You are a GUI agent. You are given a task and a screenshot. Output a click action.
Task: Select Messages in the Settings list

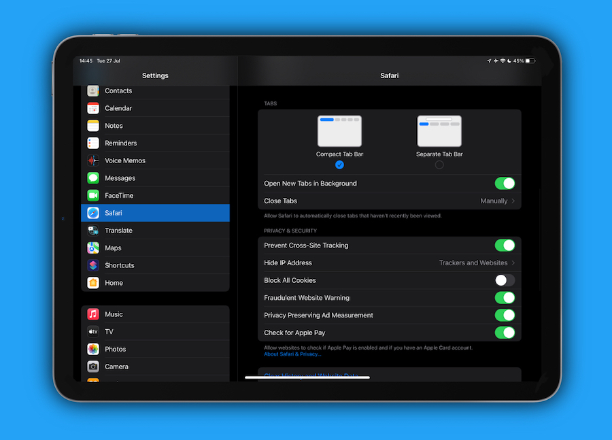tap(155, 178)
